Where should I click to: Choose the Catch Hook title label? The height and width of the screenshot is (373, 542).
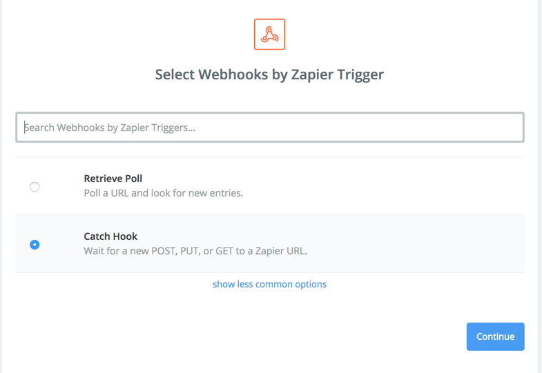coord(110,236)
